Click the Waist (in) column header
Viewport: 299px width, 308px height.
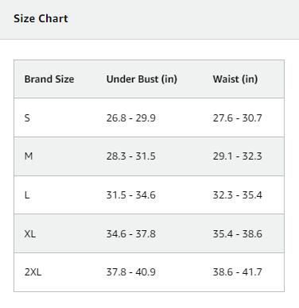(235, 79)
